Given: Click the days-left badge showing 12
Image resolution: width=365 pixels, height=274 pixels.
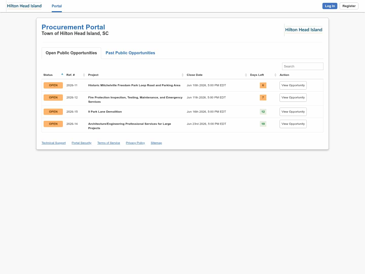Looking at the screenshot, I should coord(263,112).
